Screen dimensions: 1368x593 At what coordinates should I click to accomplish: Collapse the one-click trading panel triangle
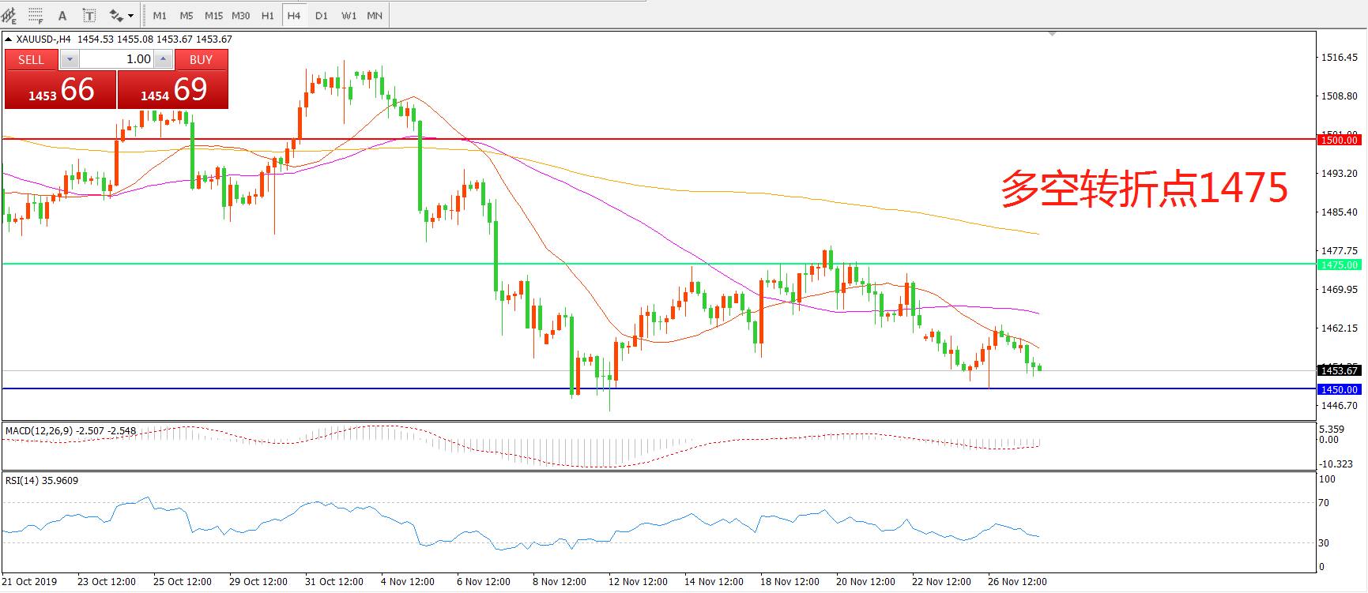[8, 39]
